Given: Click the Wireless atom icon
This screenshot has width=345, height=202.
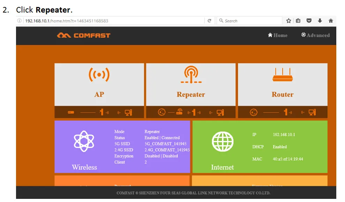Looking at the screenshot, I should pos(84,141).
